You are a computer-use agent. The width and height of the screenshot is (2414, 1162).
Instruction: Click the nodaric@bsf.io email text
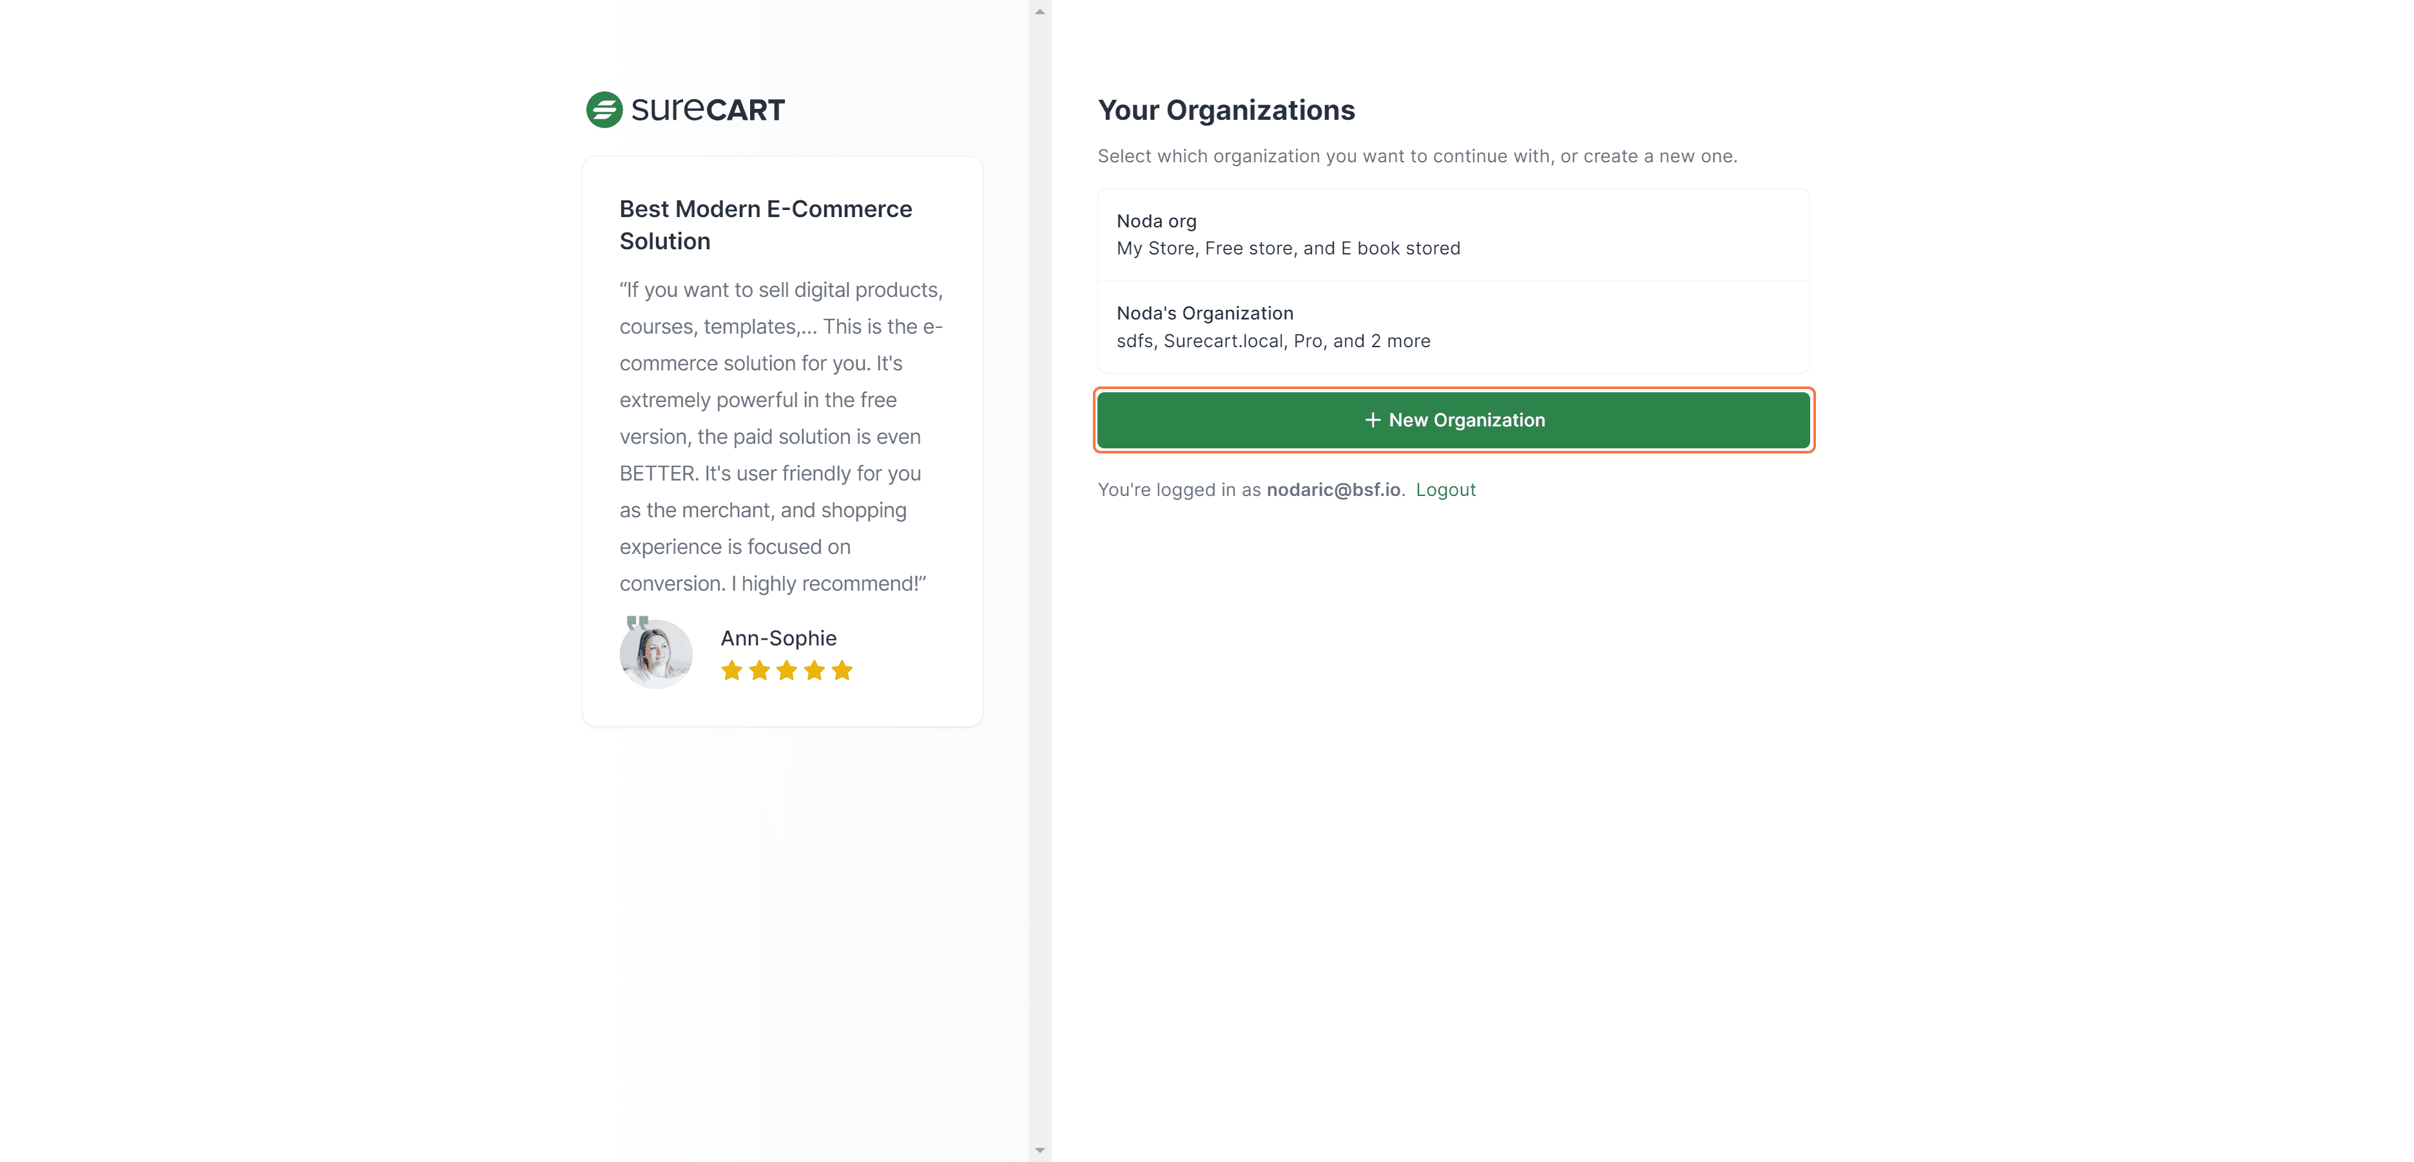[x=1333, y=490]
